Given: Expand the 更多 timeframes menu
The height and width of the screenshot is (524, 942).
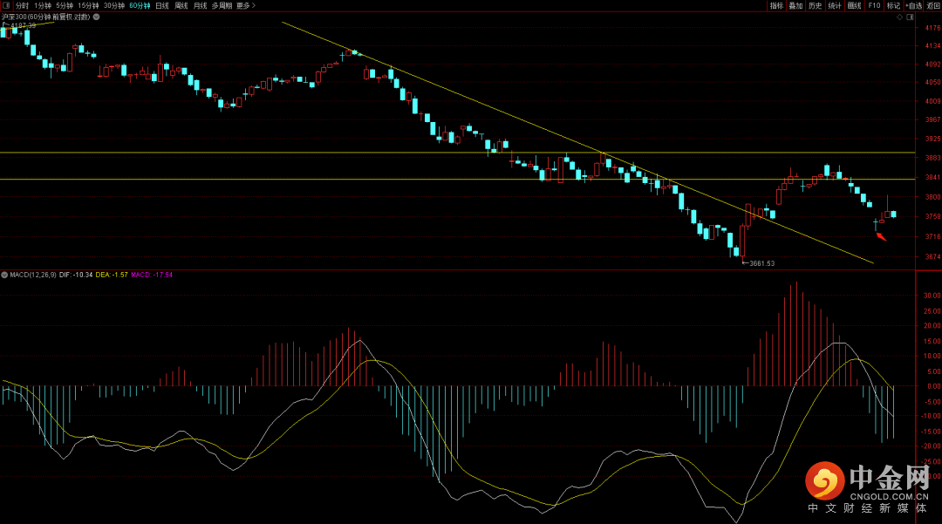Looking at the screenshot, I should pos(245,5).
